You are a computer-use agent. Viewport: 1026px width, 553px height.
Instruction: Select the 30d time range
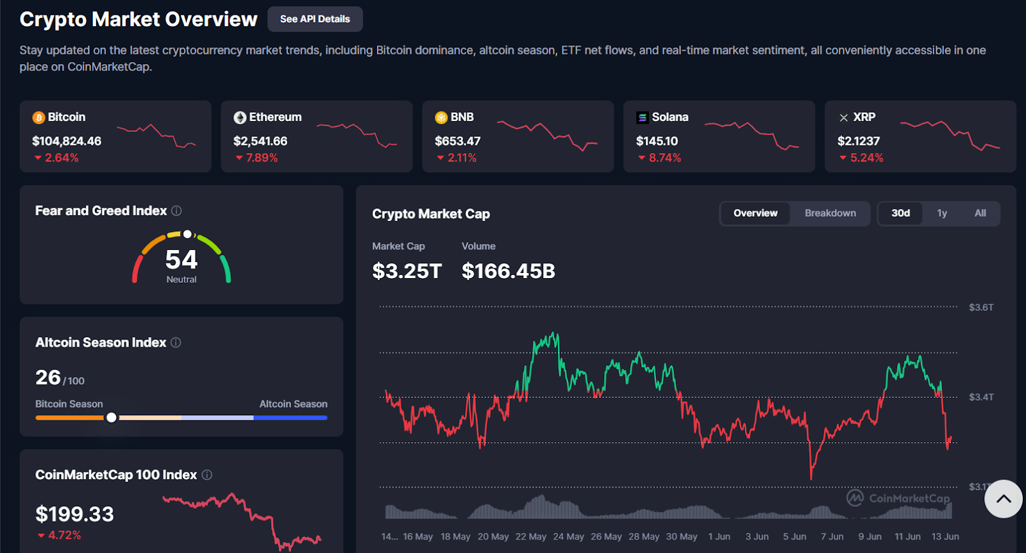point(900,213)
